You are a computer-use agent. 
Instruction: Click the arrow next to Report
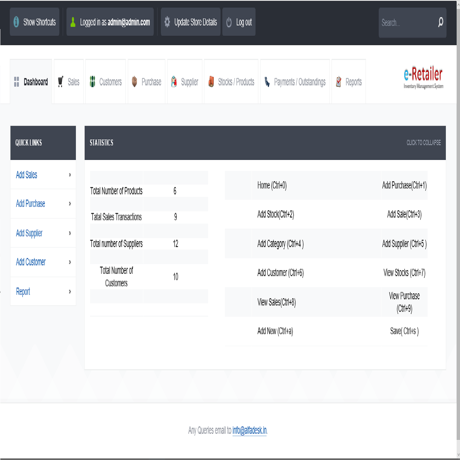tap(70, 291)
